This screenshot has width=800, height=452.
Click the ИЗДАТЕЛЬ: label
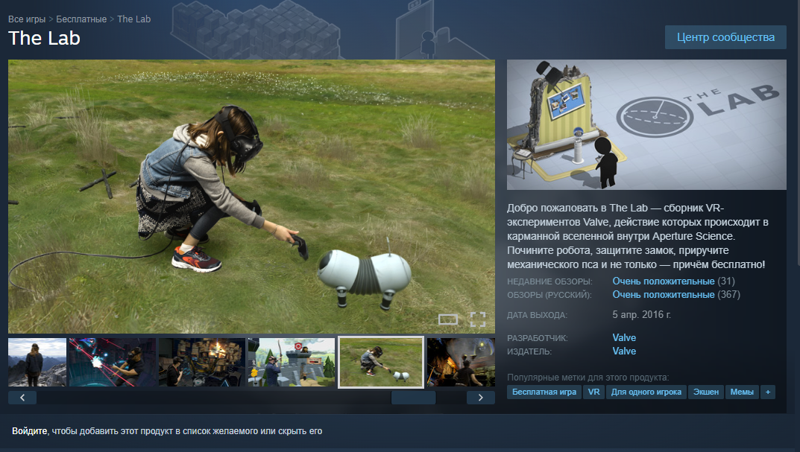point(529,351)
